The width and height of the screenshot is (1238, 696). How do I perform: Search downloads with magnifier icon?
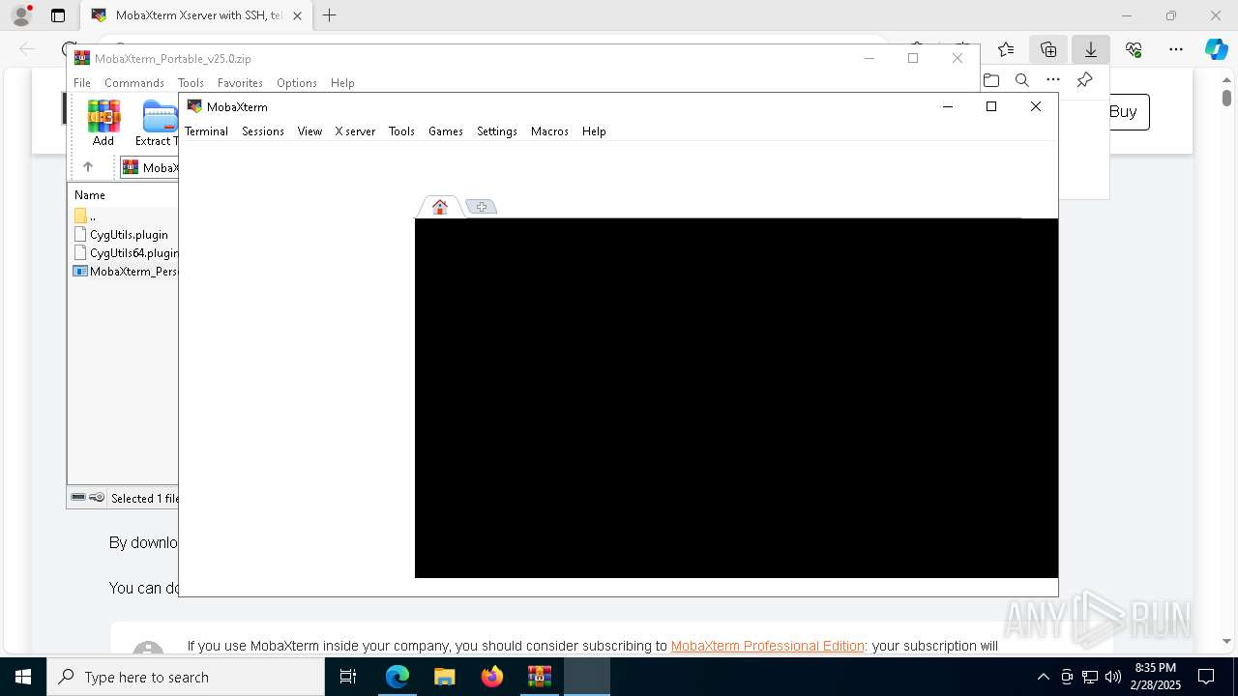1022,80
